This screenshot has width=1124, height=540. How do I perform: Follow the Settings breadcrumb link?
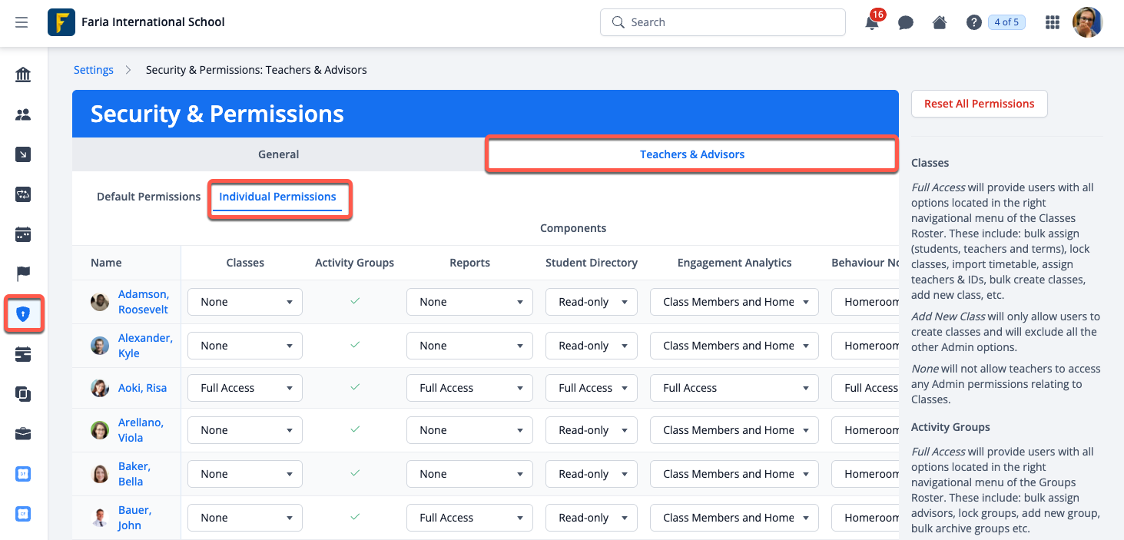[94, 70]
